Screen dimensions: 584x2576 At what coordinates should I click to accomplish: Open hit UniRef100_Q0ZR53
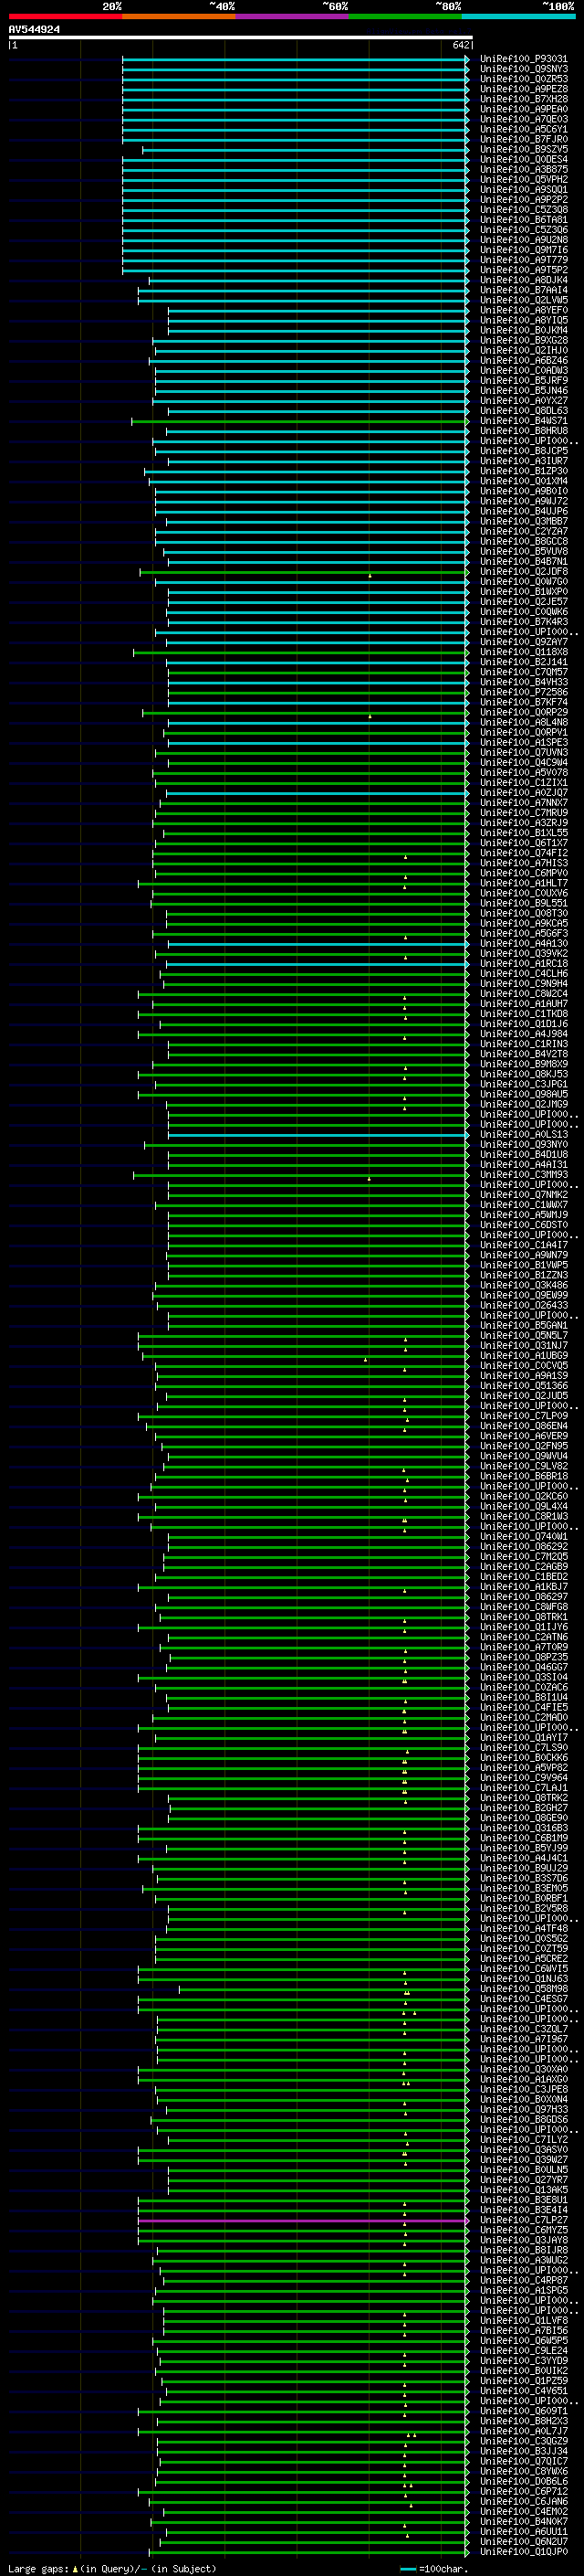(x=523, y=79)
